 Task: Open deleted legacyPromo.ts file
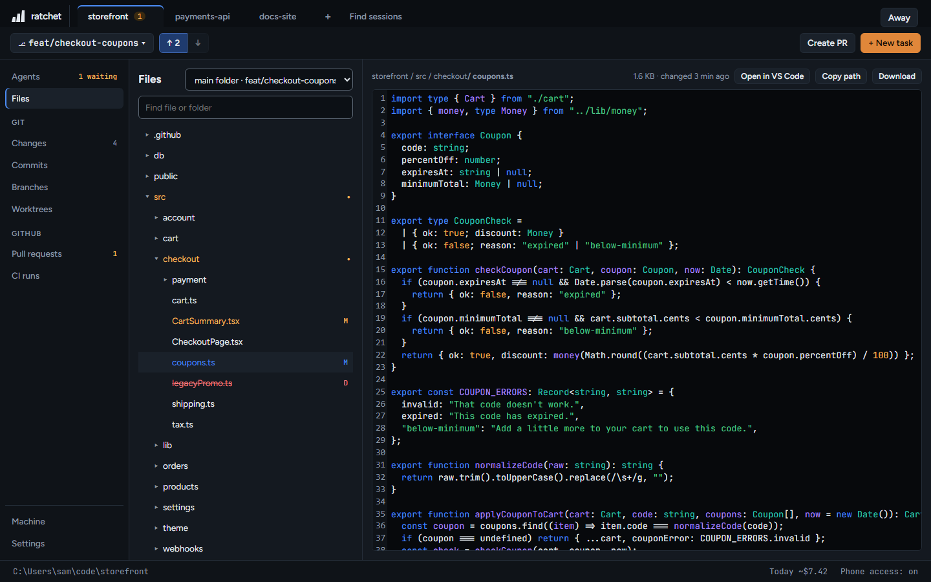point(246,383)
